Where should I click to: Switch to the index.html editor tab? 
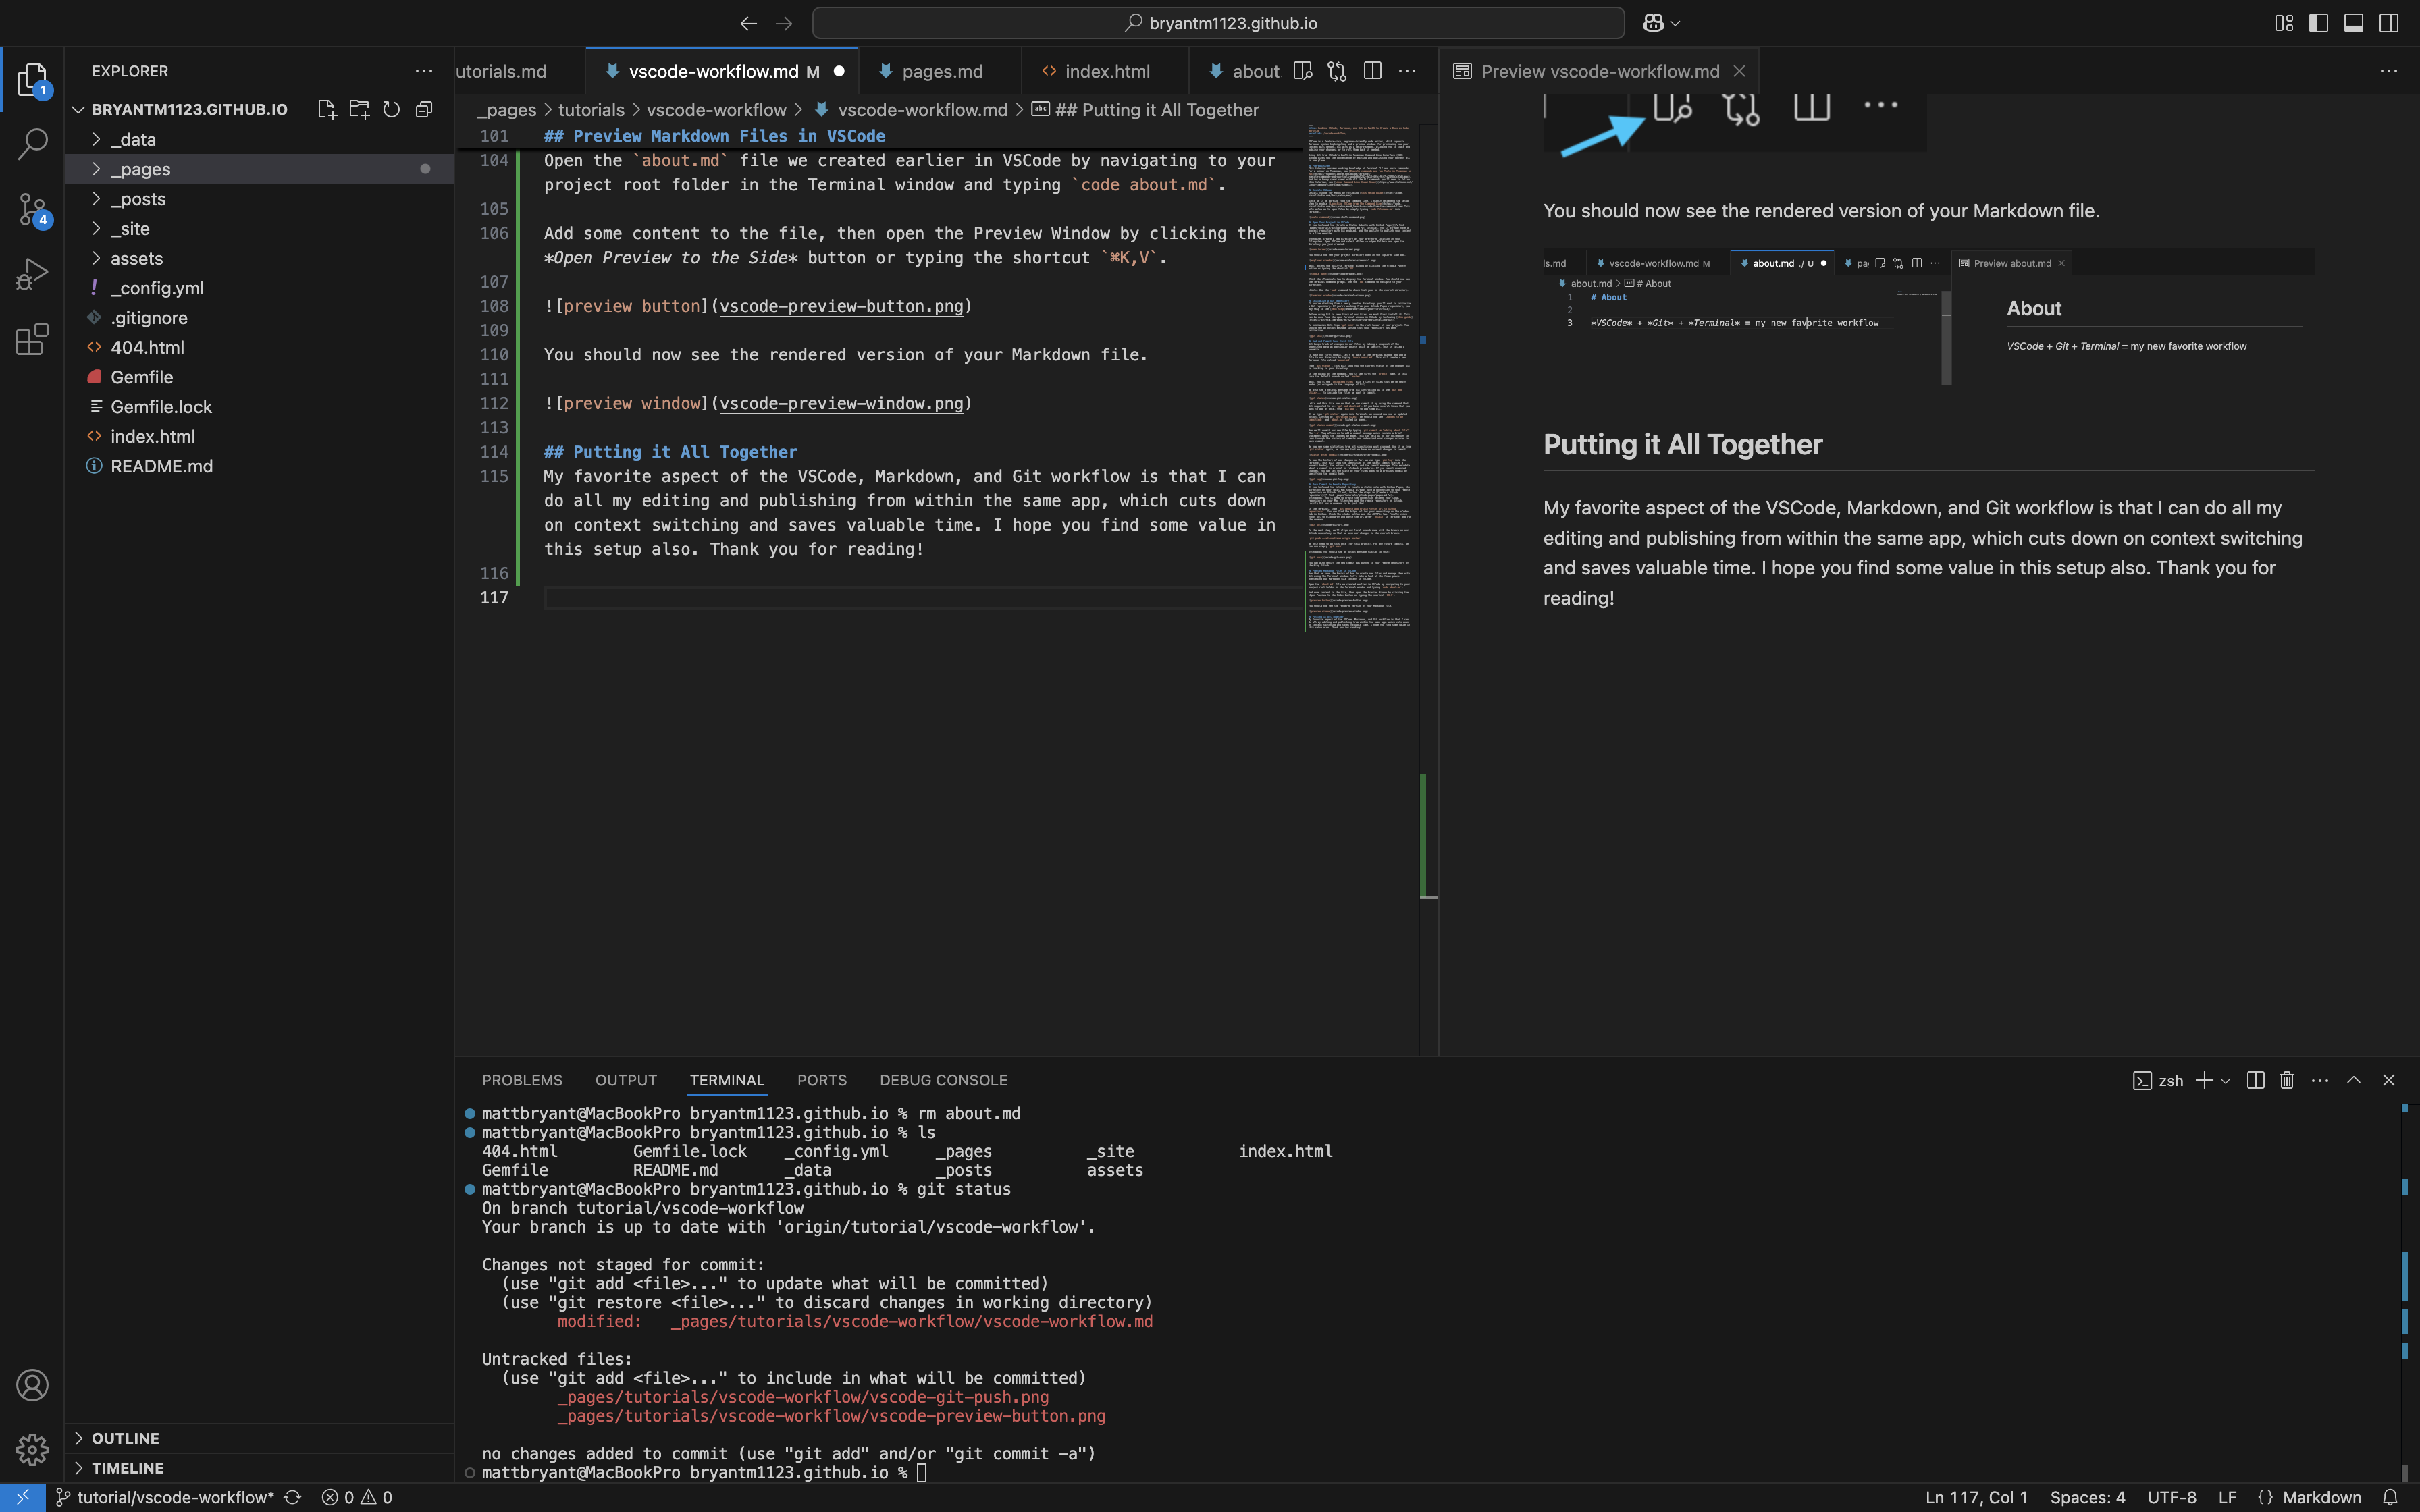pos(1105,71)
